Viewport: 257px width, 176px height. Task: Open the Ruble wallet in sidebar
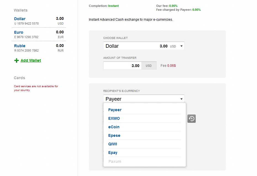(20, 46)
